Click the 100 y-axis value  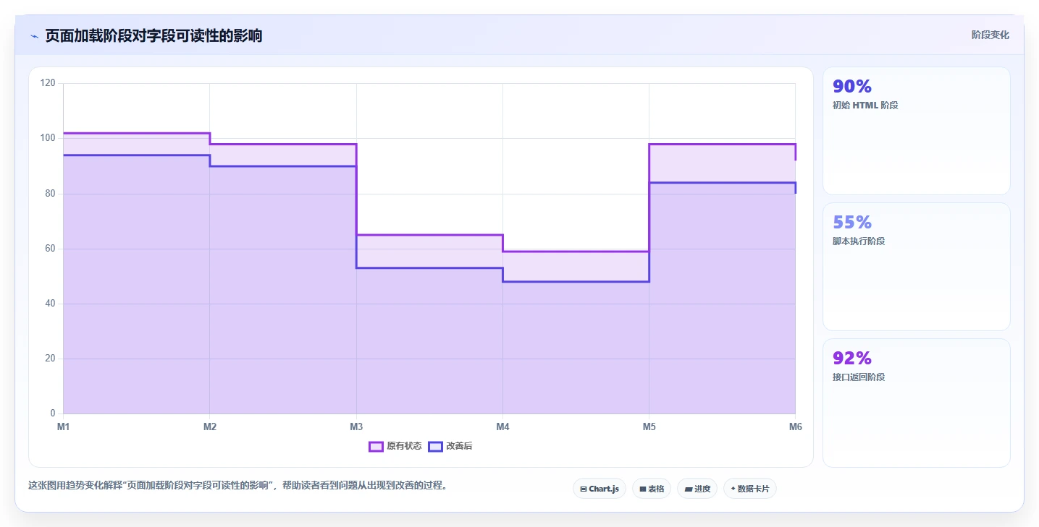(48, 138)
